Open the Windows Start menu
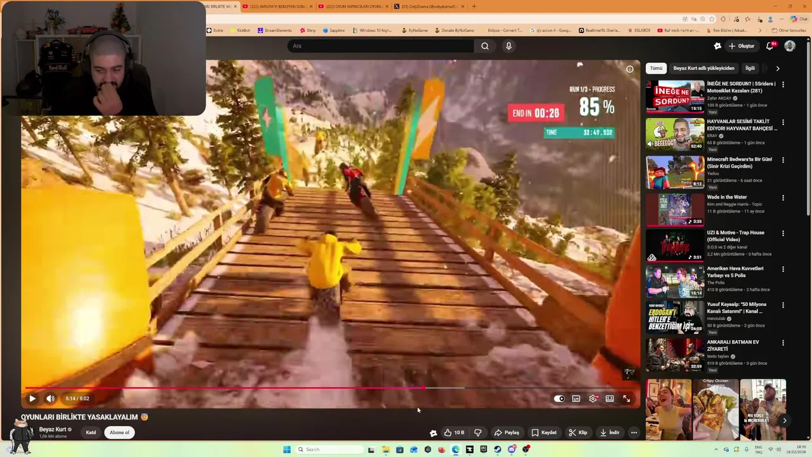 [x=287, y=449]
